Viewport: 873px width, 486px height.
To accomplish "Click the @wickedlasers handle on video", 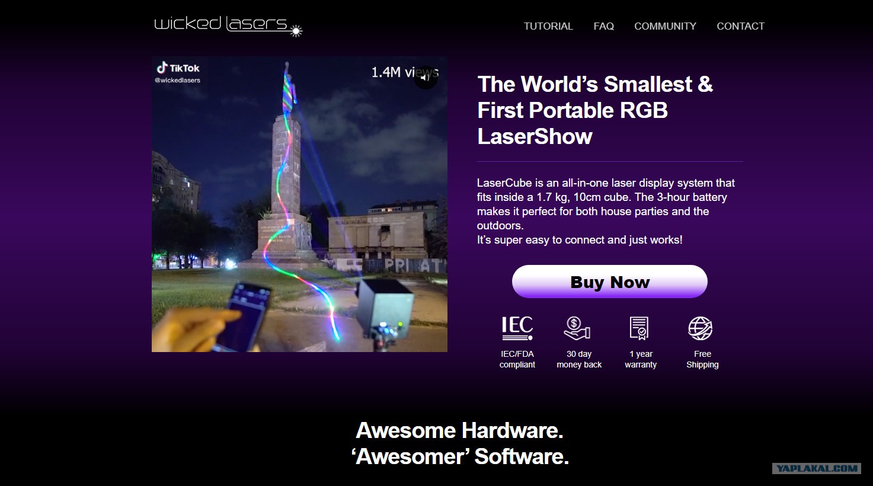I will 177,81.
